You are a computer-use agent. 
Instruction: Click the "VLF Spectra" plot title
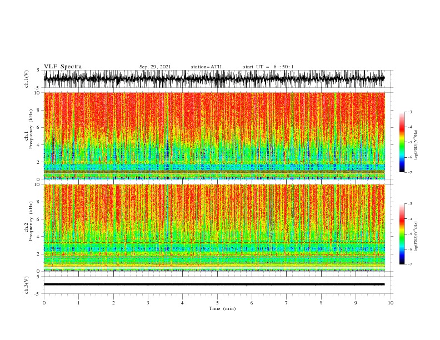pyautogui.click(x=63, y=67)
